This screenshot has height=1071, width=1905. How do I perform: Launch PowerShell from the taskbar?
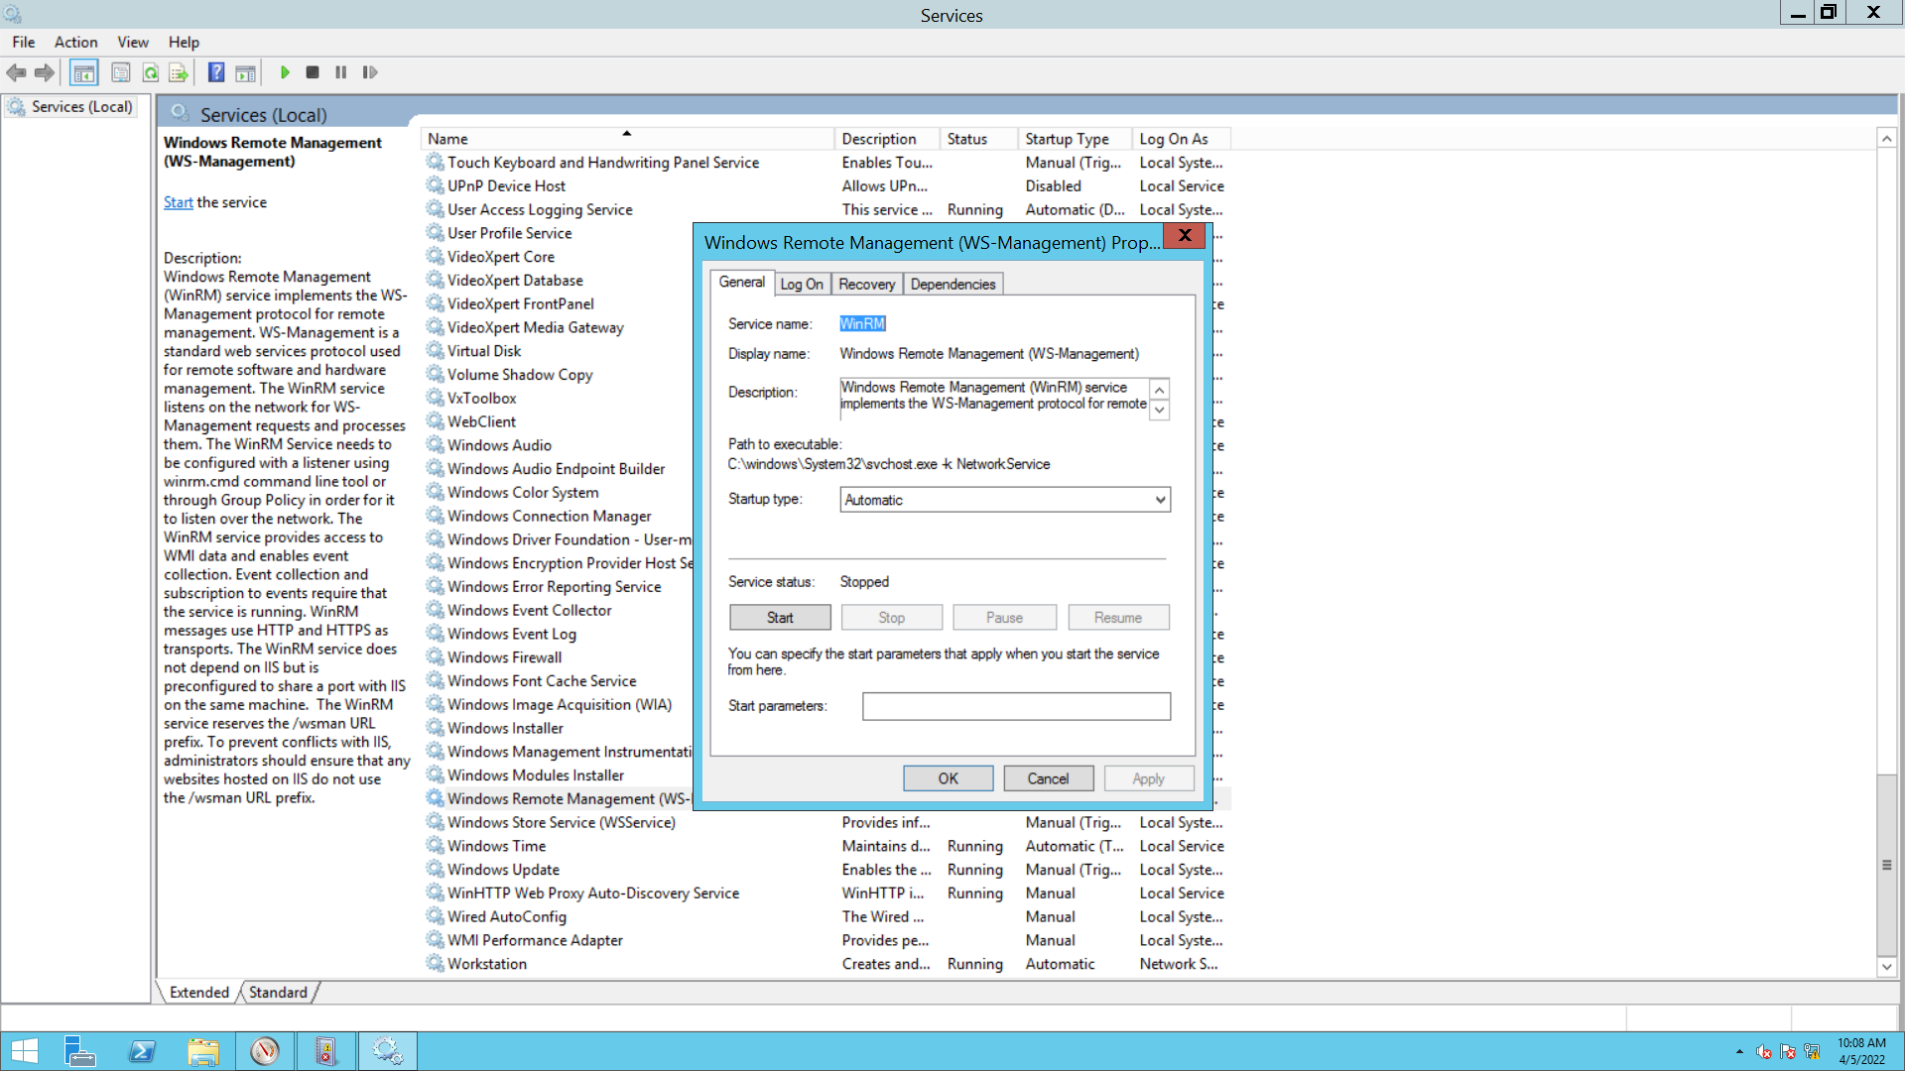pos(142,1050)
